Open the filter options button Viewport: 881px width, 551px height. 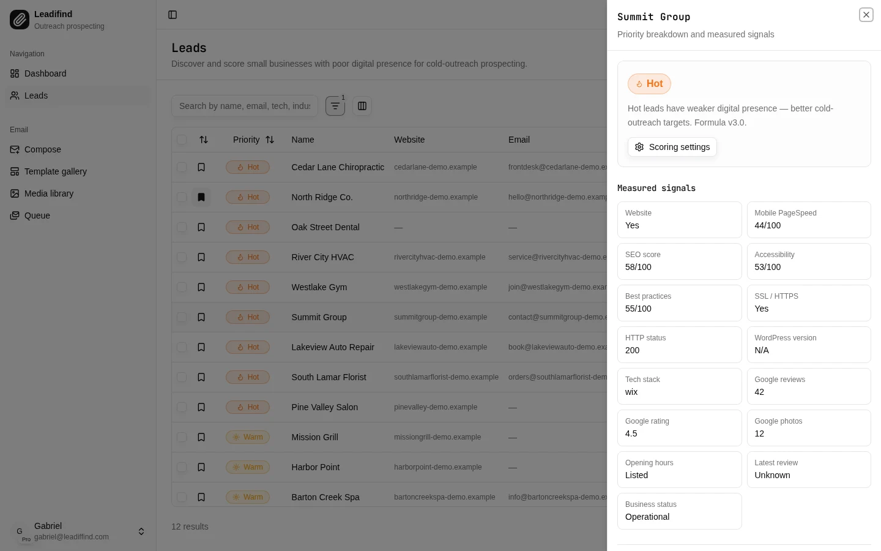(x=335, y=106)
